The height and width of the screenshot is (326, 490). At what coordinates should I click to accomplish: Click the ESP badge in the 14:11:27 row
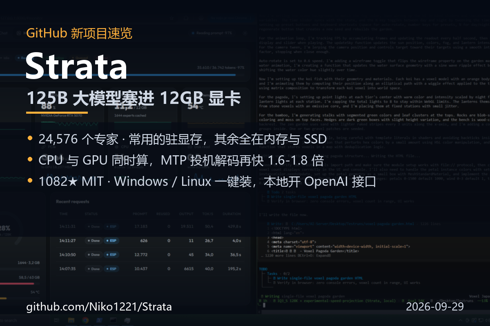click(111, 240)
